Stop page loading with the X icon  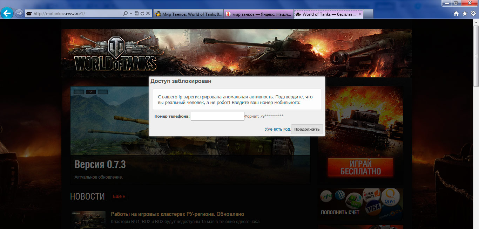pyautogui.click(x=148, y=14)
